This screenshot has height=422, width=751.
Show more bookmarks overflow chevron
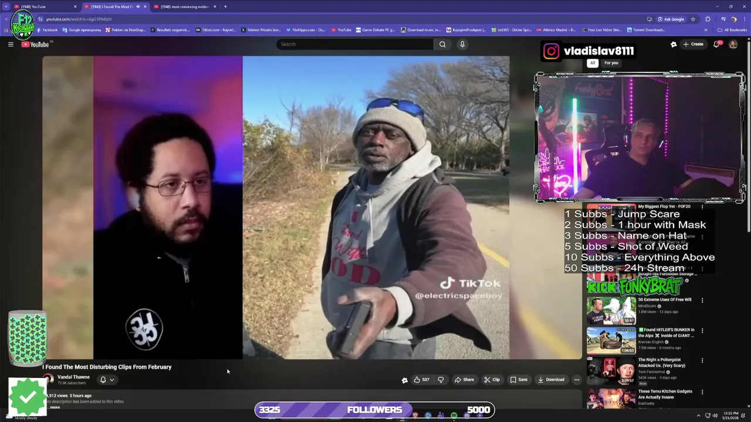coord(706,30)
